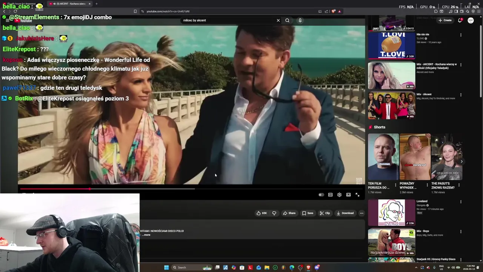Open options for Mix - AKCENT Kochana wierzę
Image resolution: width=483 pixels, height=272 pixels.
[x=461, y=65]
